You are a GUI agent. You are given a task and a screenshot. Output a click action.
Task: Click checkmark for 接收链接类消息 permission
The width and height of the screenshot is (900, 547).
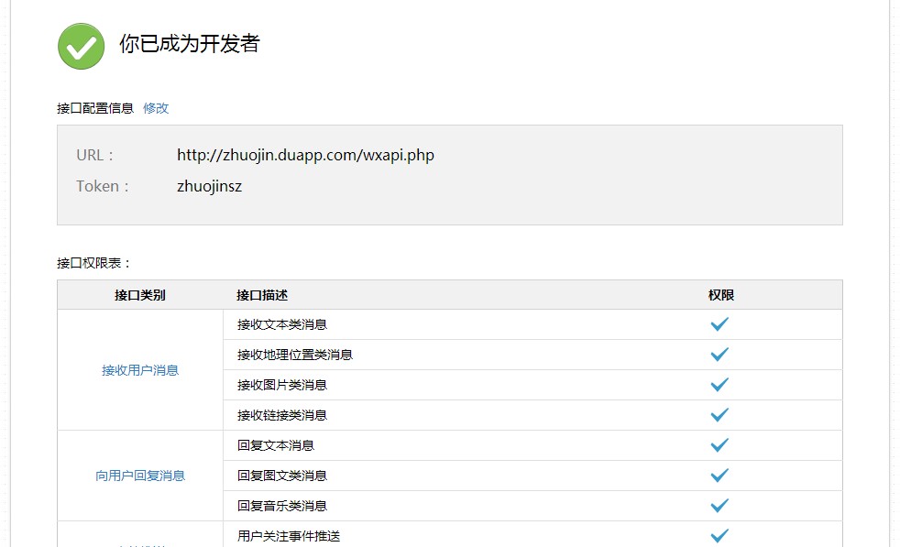point(719,414)
